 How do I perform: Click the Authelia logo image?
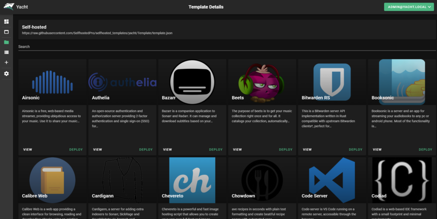click(122, 82)
